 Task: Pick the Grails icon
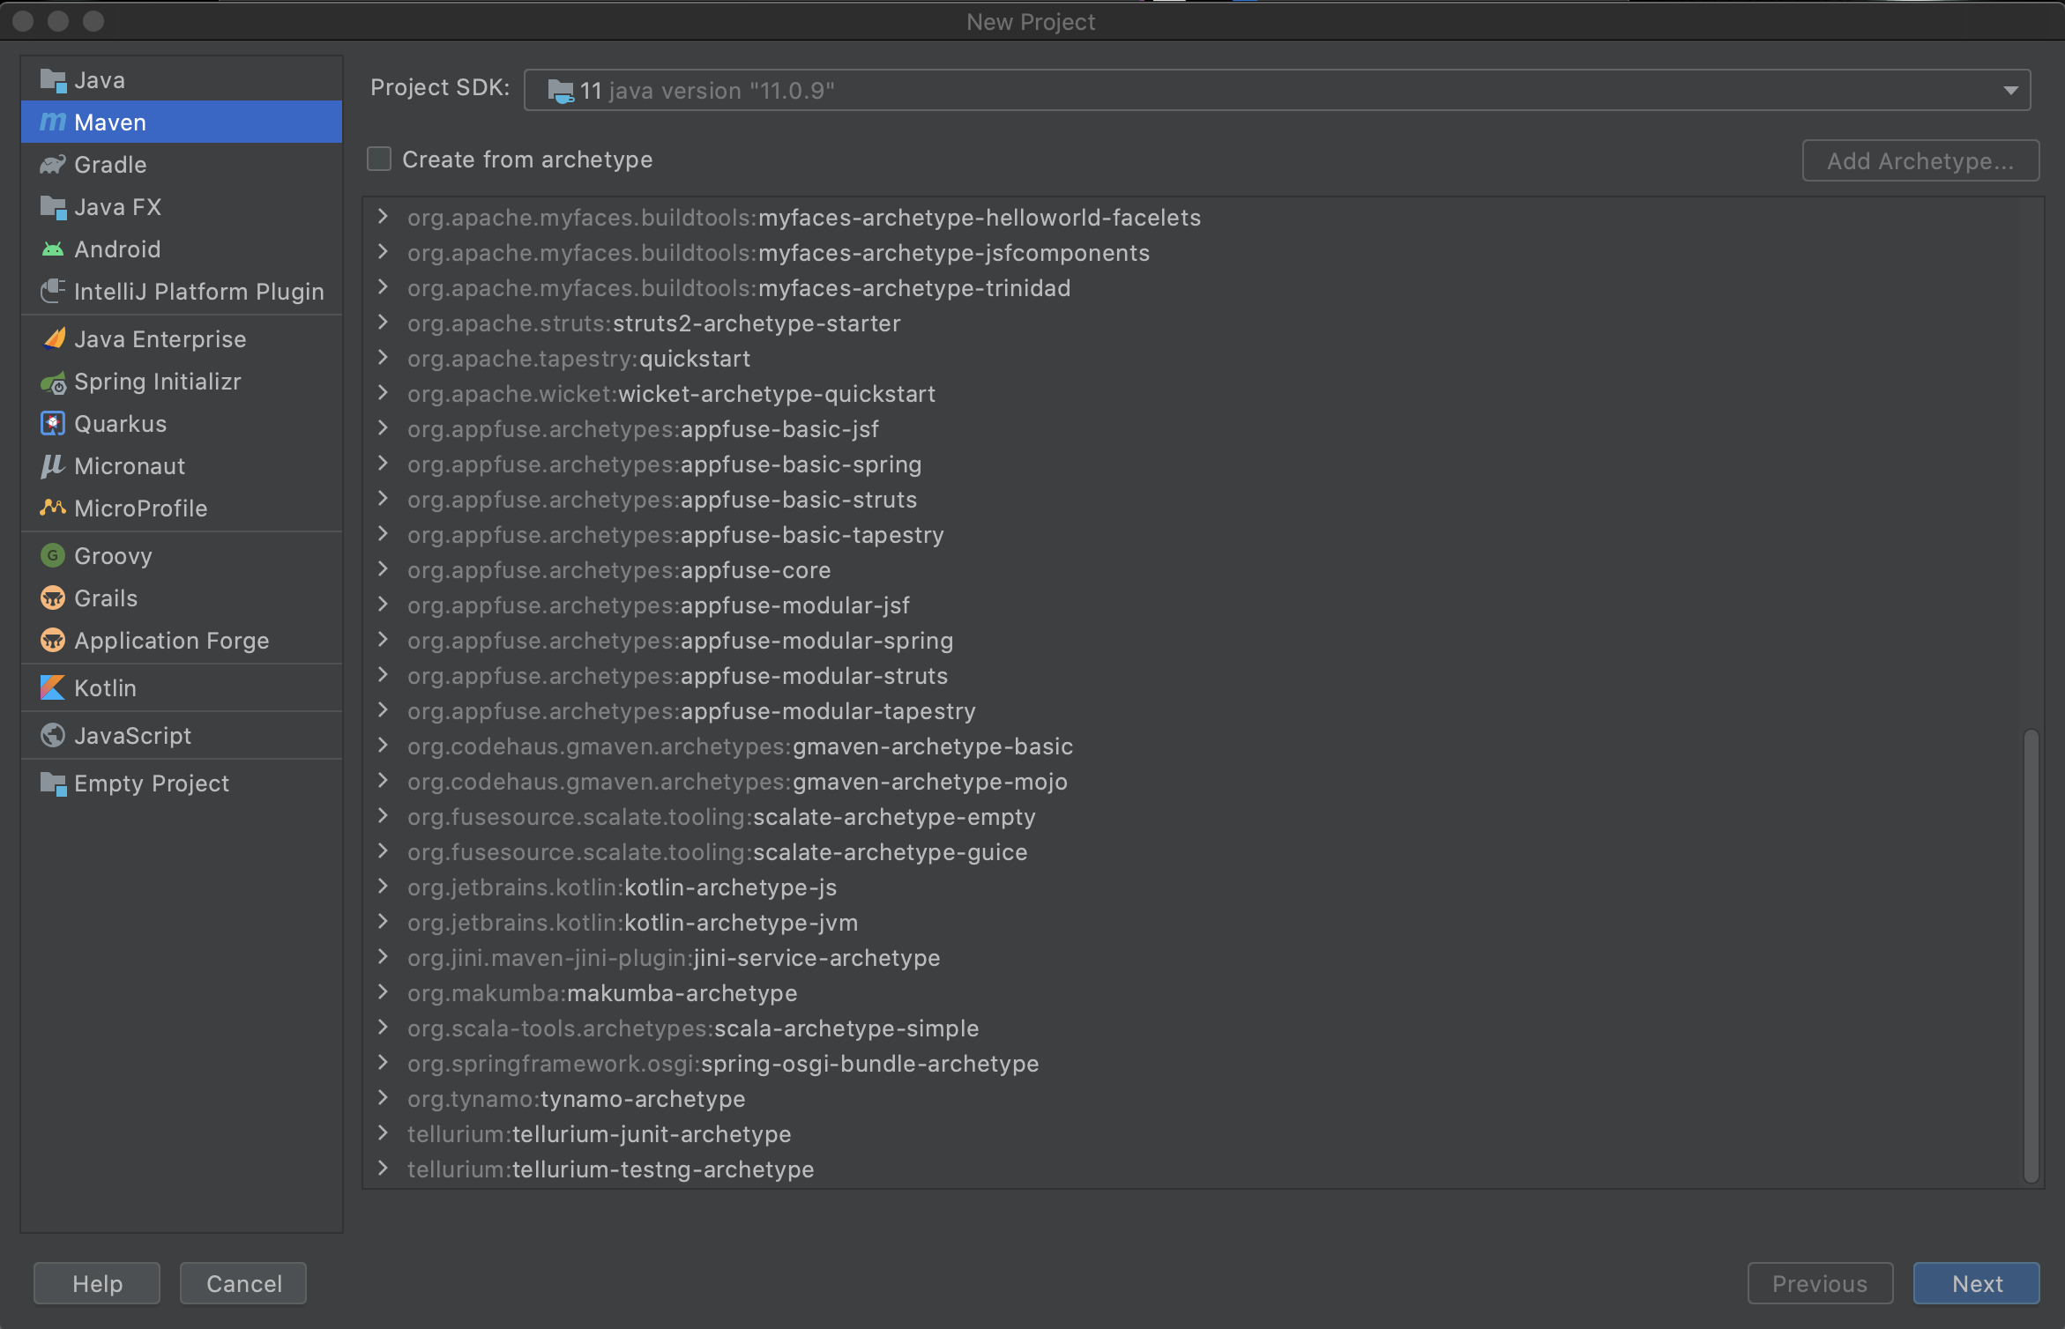[x=53, y=598]
